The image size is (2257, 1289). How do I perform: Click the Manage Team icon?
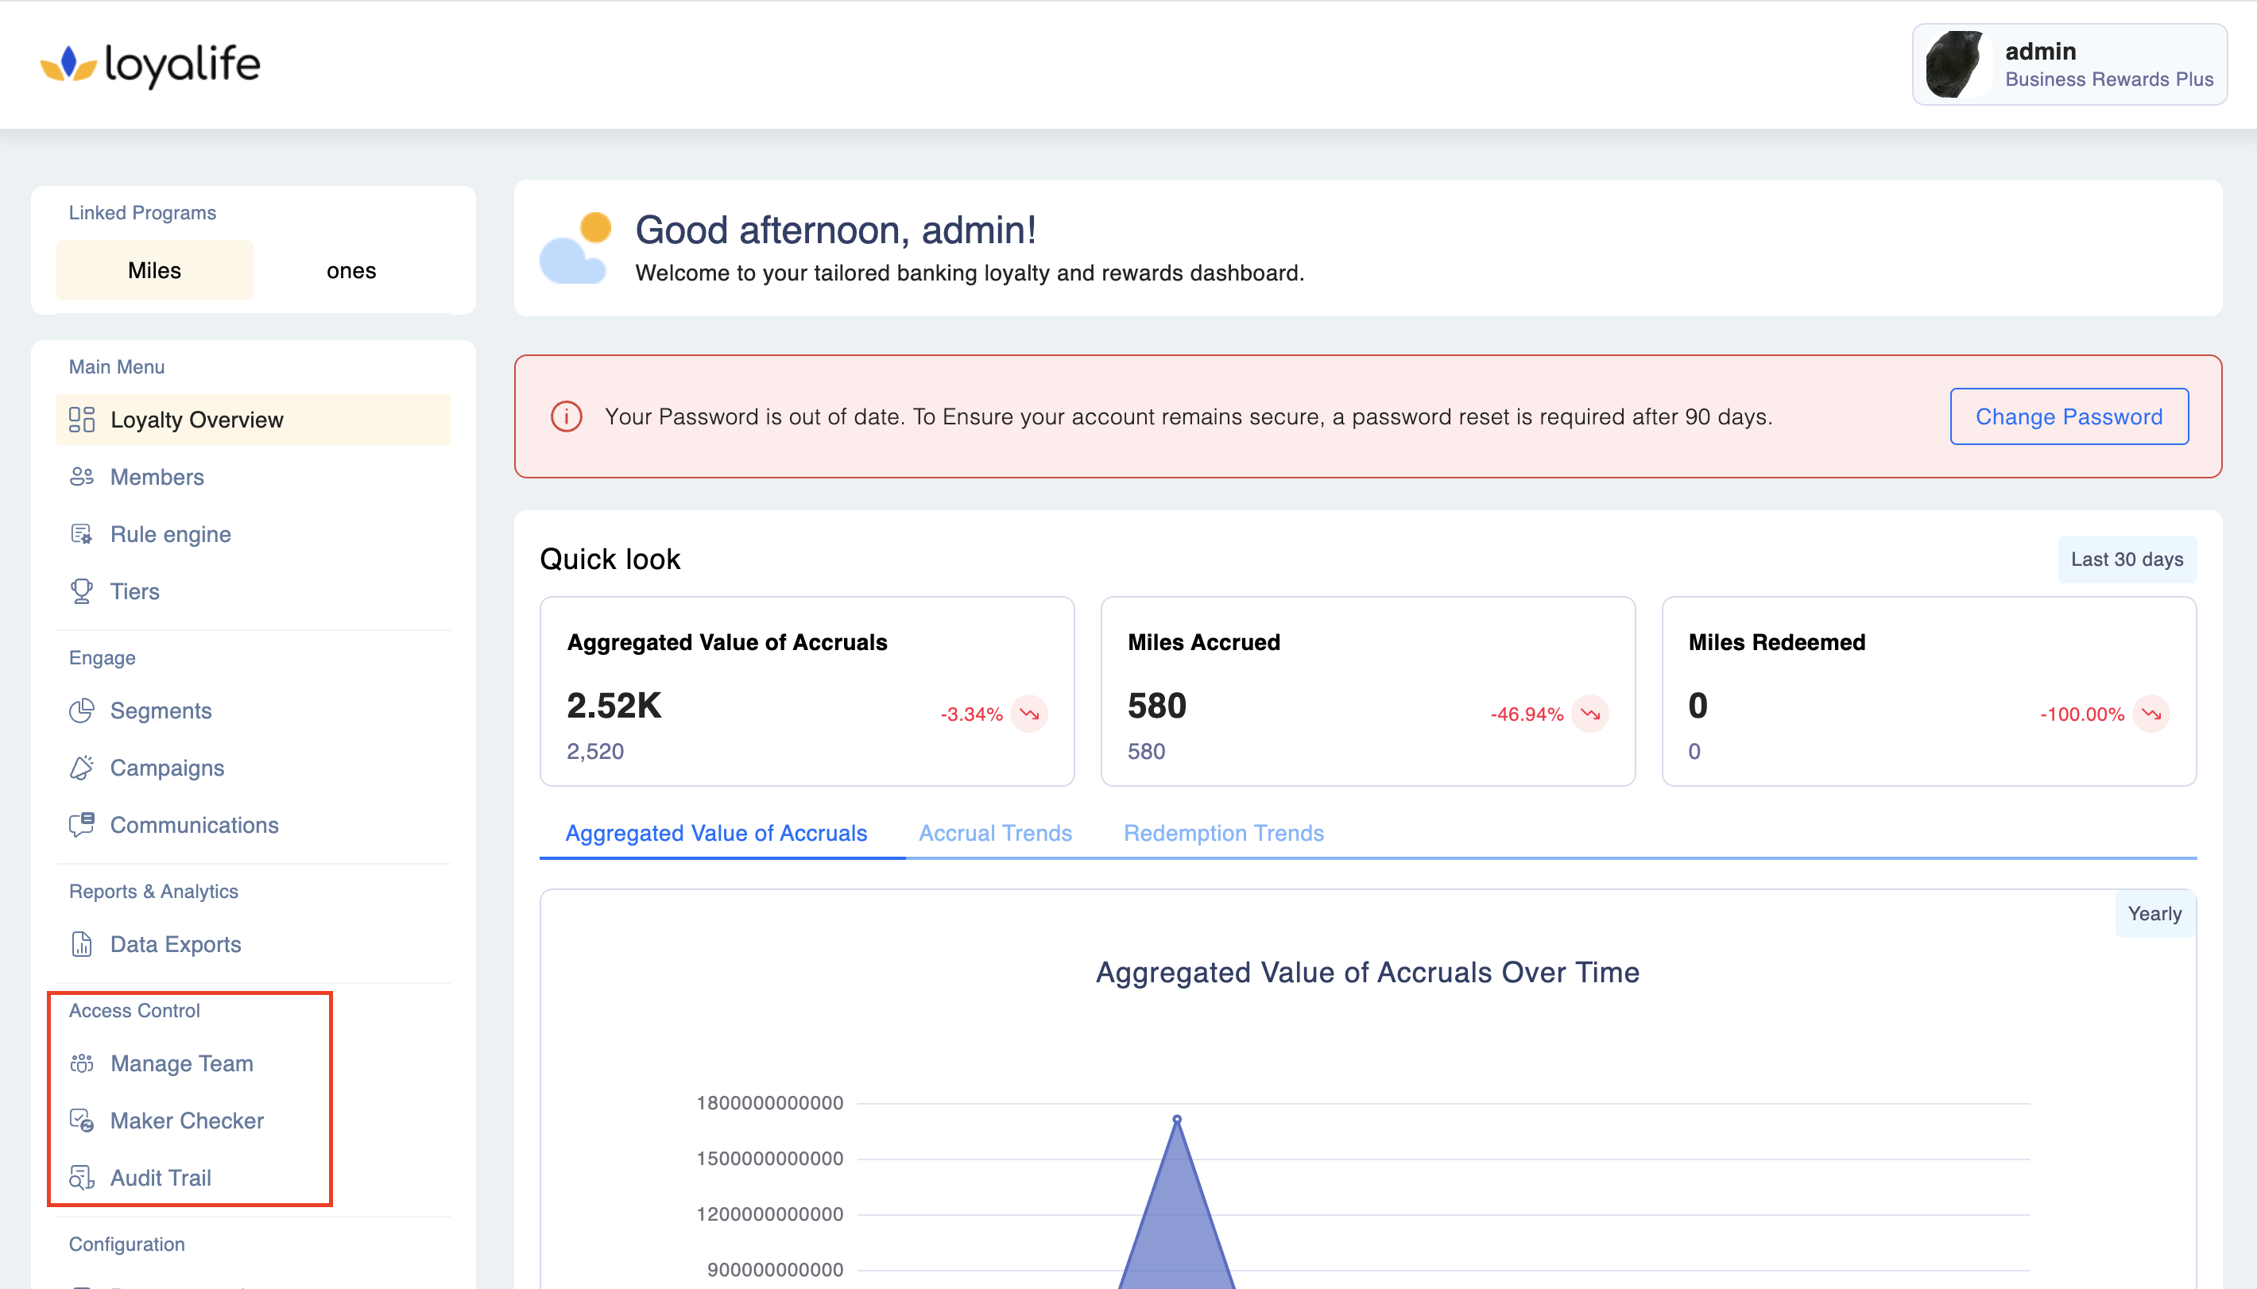pyautogui.click(x=81, y=1063)
